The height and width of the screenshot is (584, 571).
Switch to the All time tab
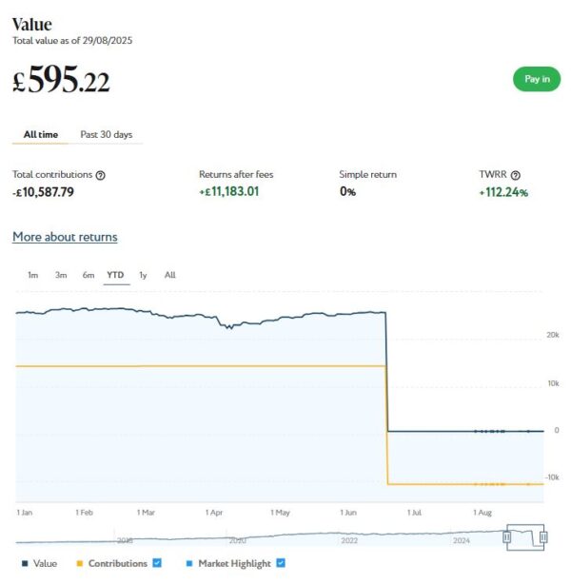41,134
